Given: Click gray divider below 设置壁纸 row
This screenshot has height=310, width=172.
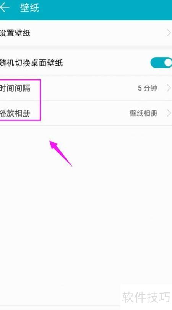Looking at the screenshot, I should pos(86,48).
